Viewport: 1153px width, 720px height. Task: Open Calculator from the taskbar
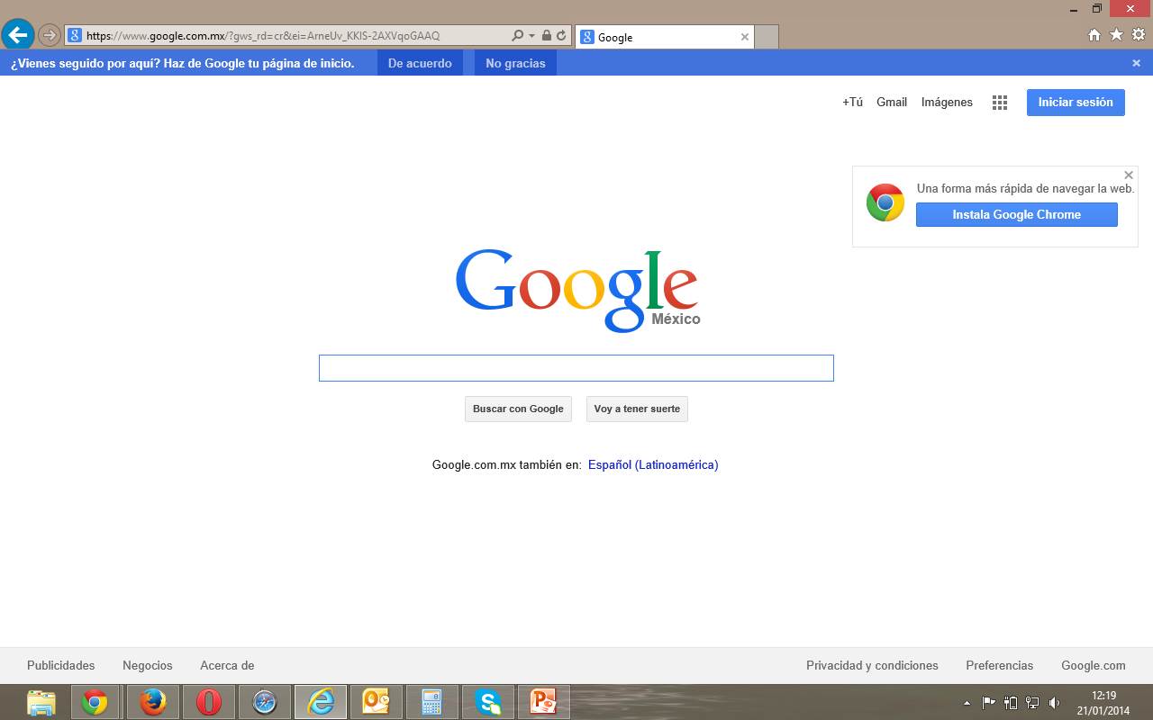431,702
